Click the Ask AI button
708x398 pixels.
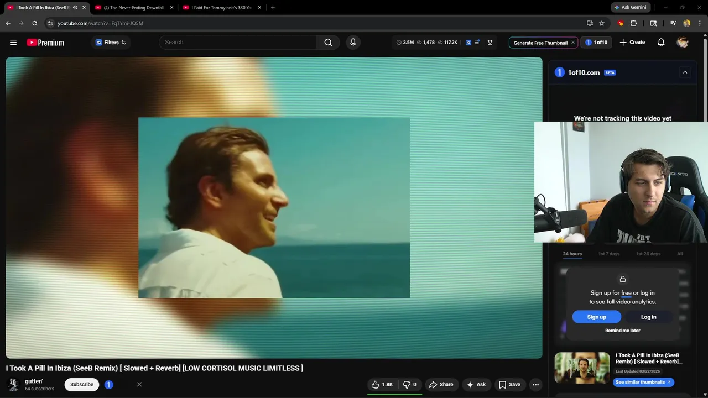pyautogui.click(x=476, y=385)
